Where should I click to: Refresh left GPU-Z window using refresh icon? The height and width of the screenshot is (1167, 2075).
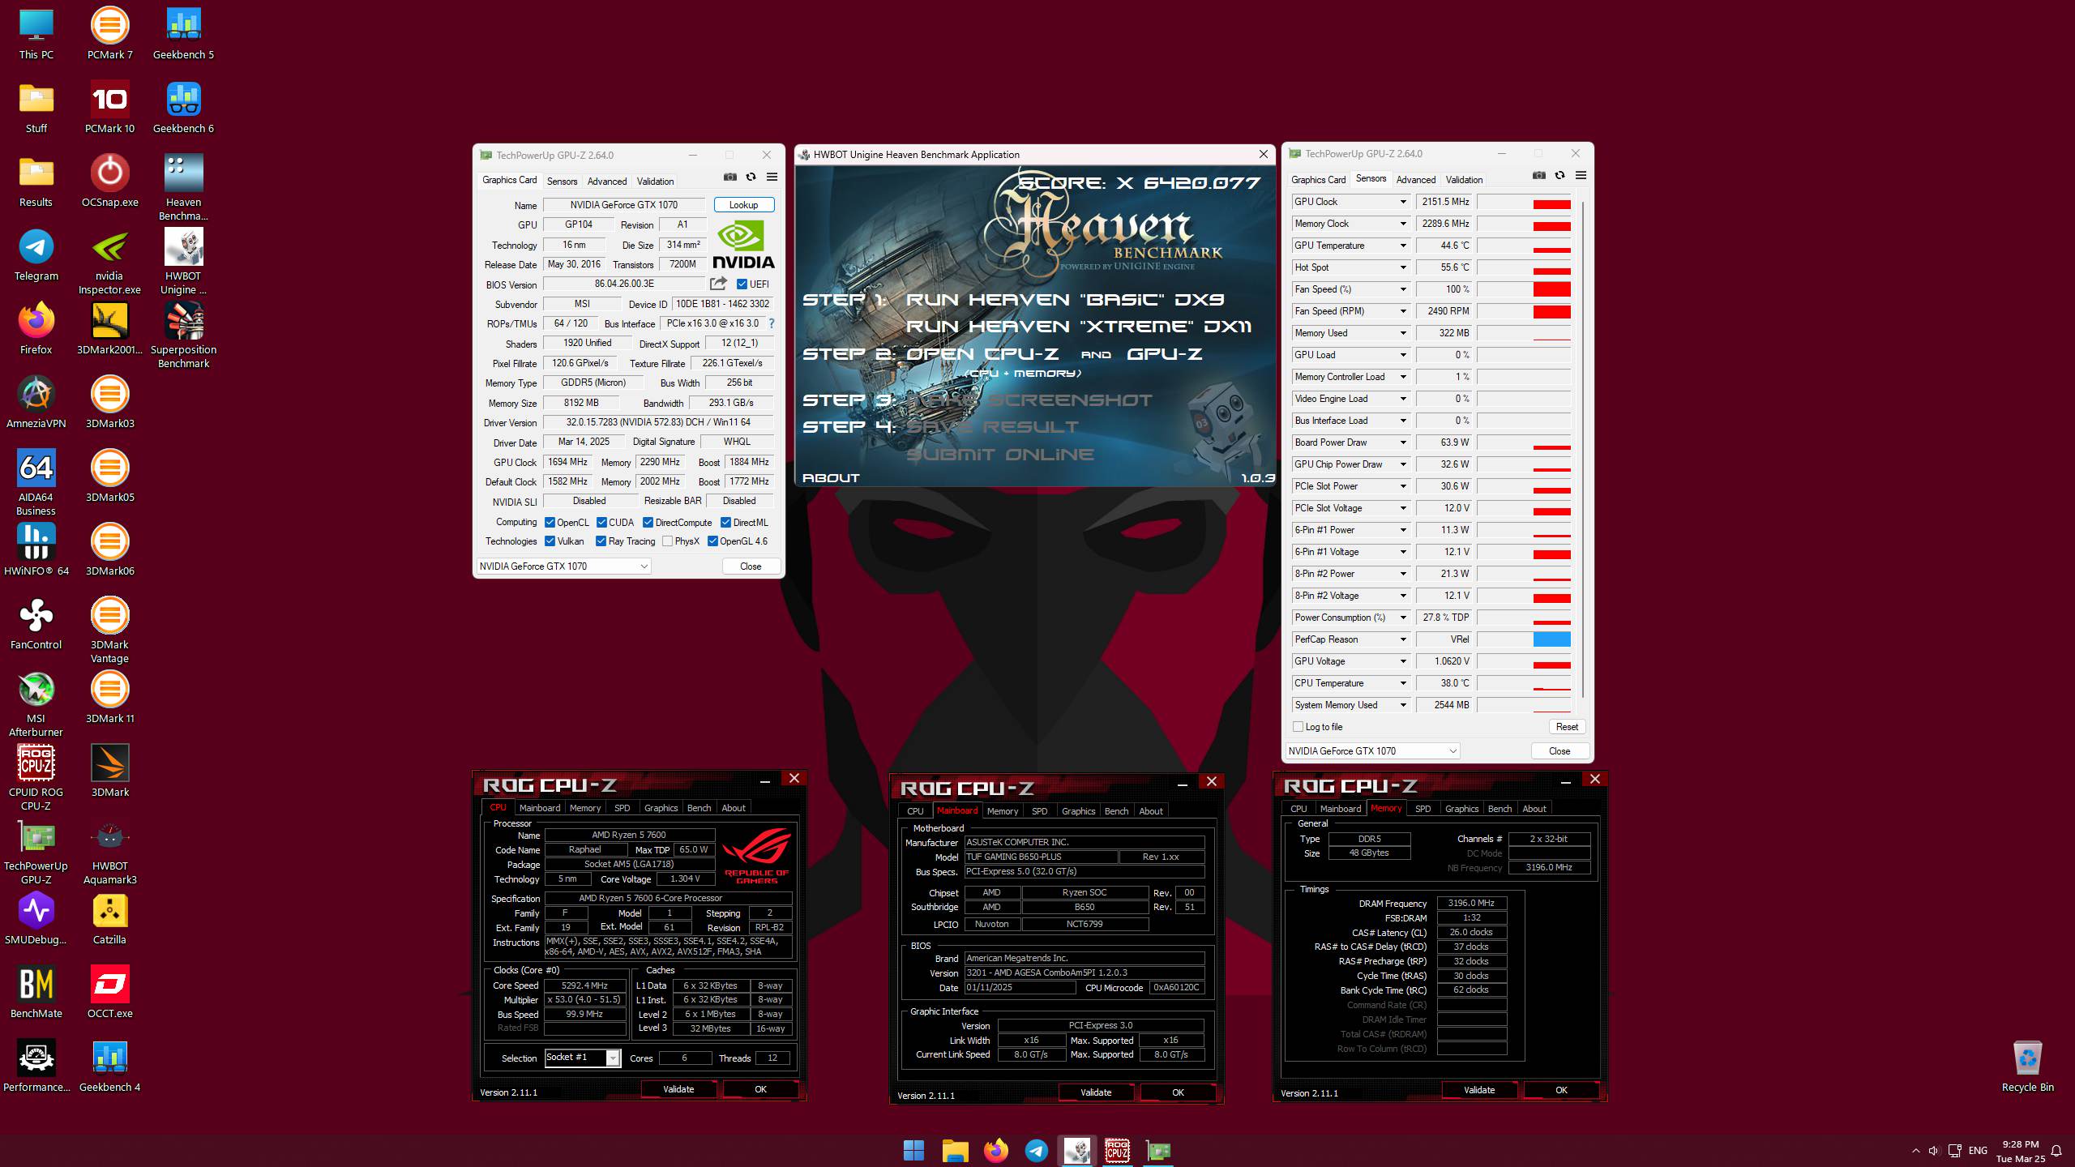pyautogui.click(x=751, y=177)
